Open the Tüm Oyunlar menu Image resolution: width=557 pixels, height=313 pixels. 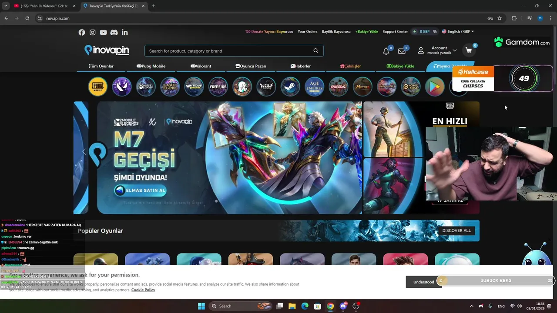pos(101,66)
